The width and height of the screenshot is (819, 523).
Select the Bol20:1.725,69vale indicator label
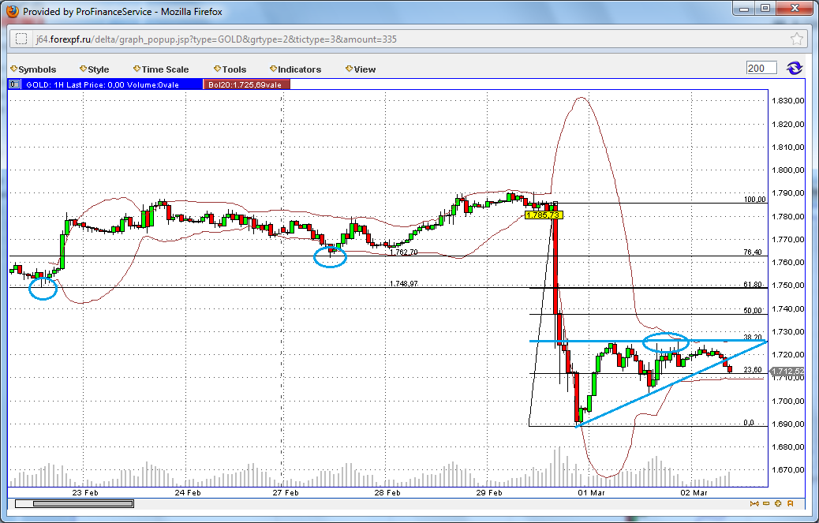coord(246,84)
